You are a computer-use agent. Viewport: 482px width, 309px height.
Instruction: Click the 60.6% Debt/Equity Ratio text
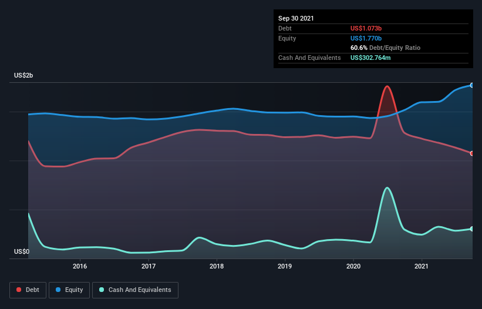tap(386, 48)
